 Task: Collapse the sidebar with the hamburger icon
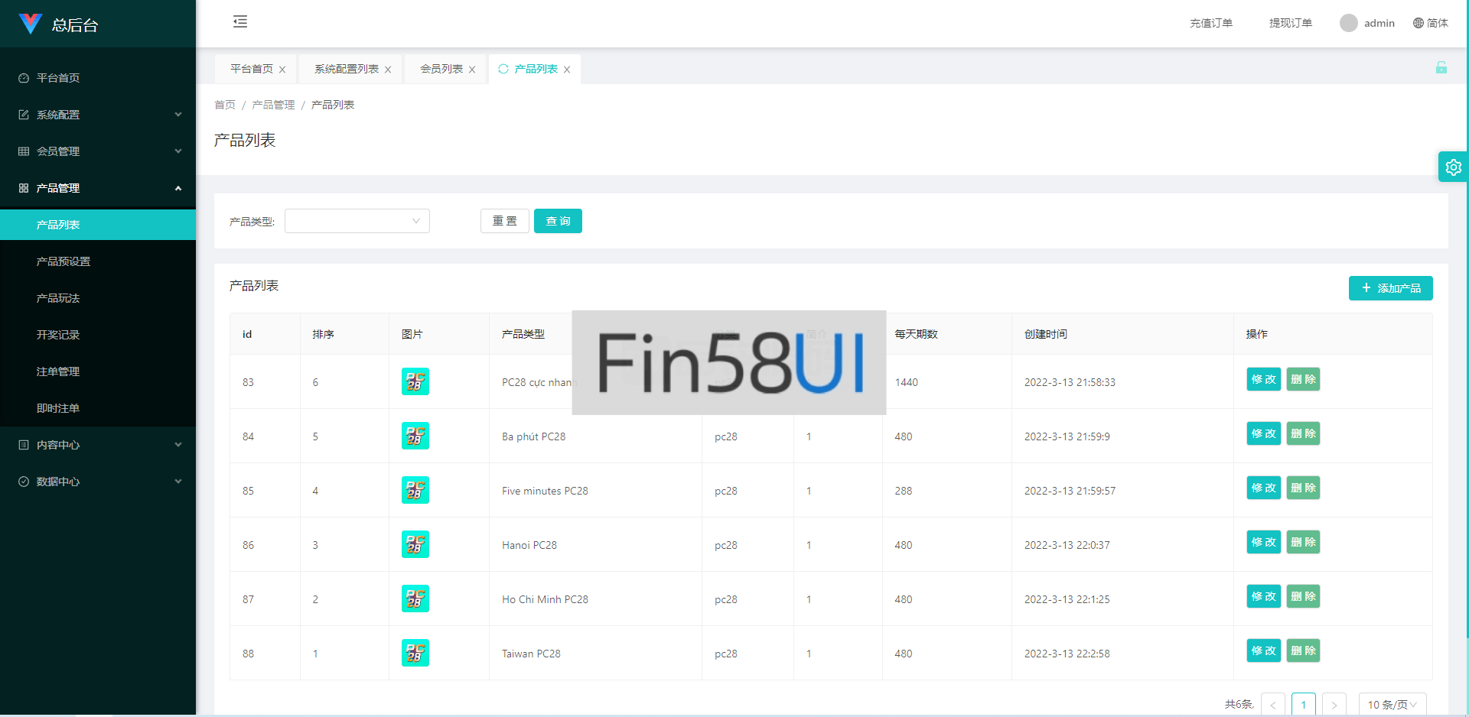tap(240, 21)
